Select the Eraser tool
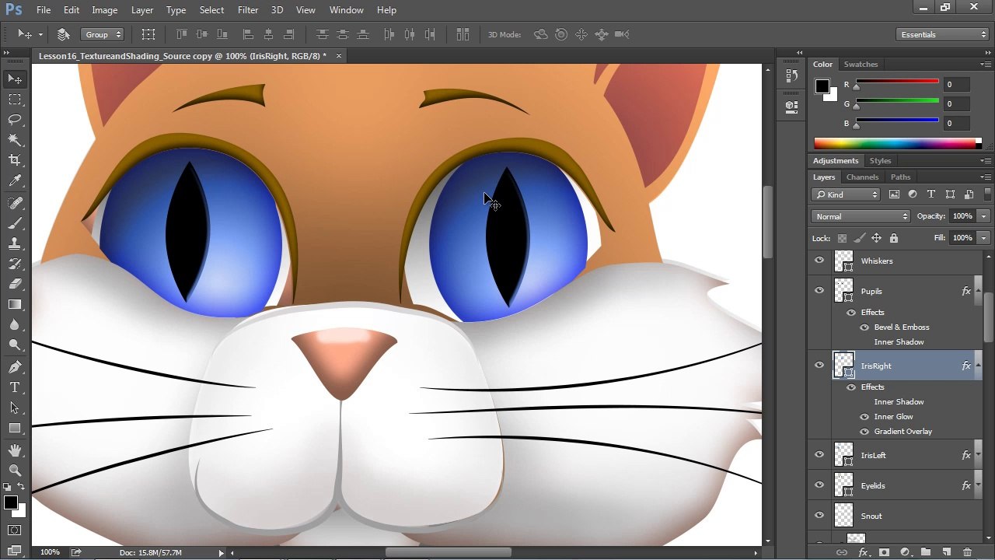Image resolution: width=995 pixels, height=560 pixels. 15,285
